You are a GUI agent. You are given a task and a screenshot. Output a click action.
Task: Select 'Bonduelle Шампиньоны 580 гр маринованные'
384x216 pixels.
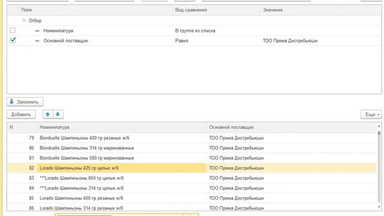[86, 158]
